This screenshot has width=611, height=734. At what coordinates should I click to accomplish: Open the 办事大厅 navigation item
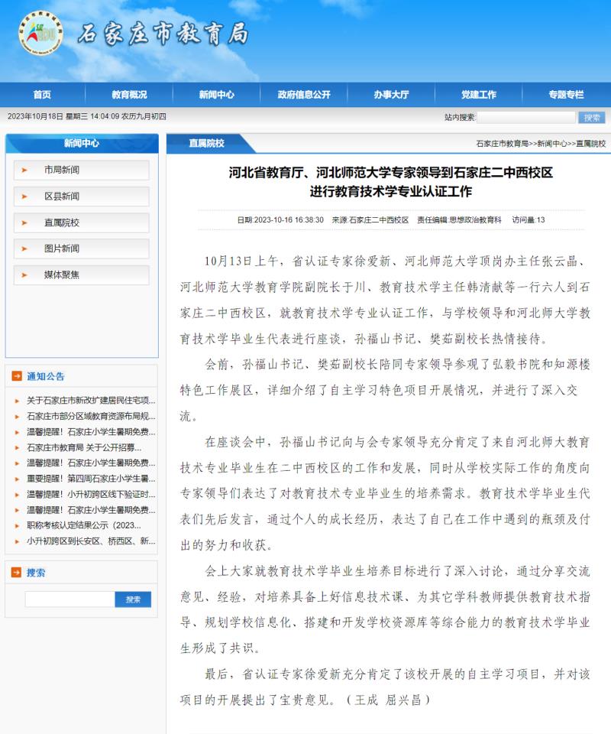pos(391,95)
